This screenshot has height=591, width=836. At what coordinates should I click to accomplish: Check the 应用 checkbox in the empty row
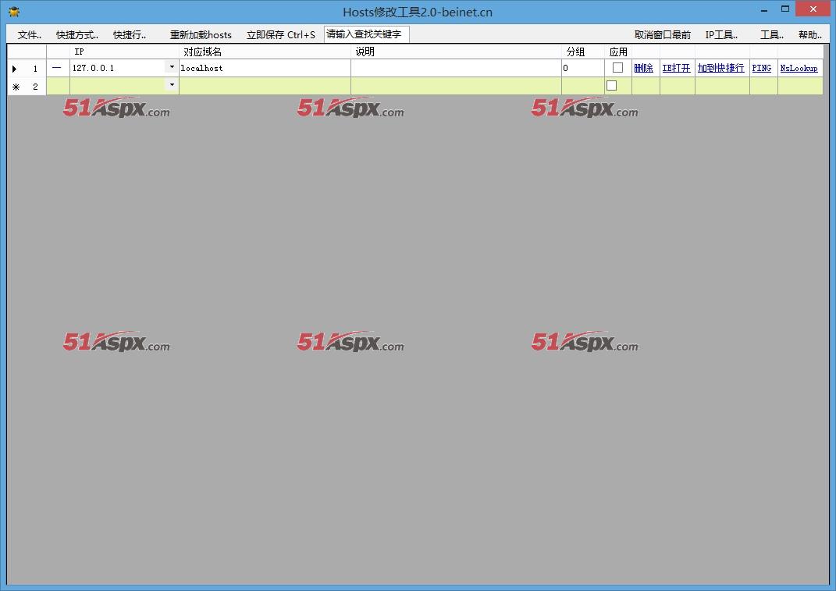tap(612, 86)
